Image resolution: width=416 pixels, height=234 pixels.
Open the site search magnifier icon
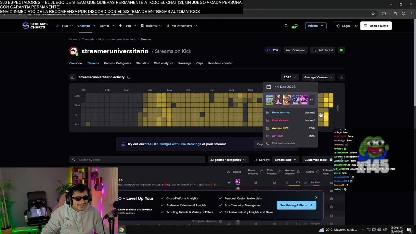pos(286,26)
